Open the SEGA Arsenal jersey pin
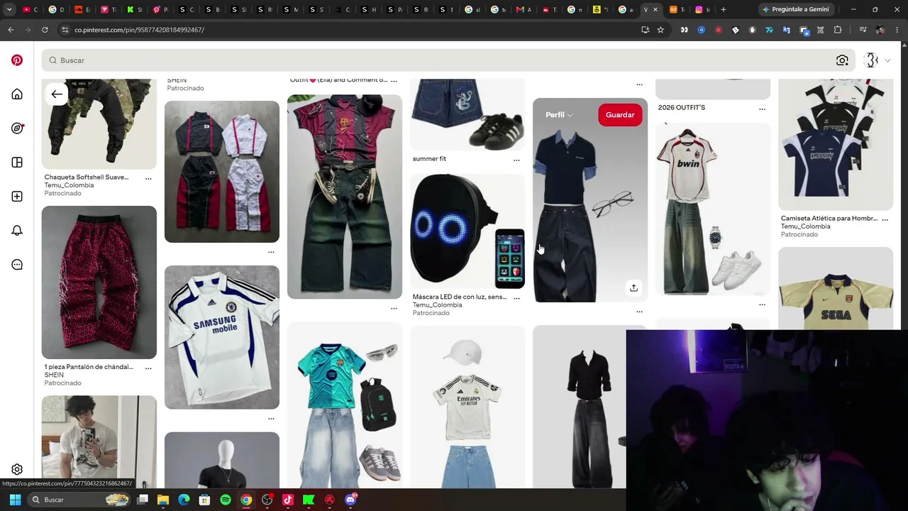 point(836,289)
